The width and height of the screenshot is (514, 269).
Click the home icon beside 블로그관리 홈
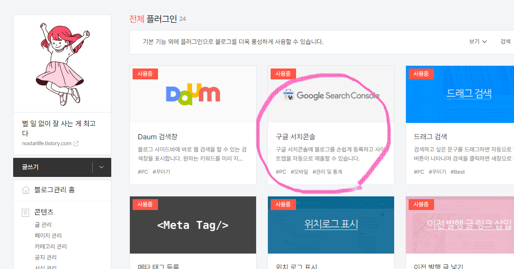tap(25, 190)
